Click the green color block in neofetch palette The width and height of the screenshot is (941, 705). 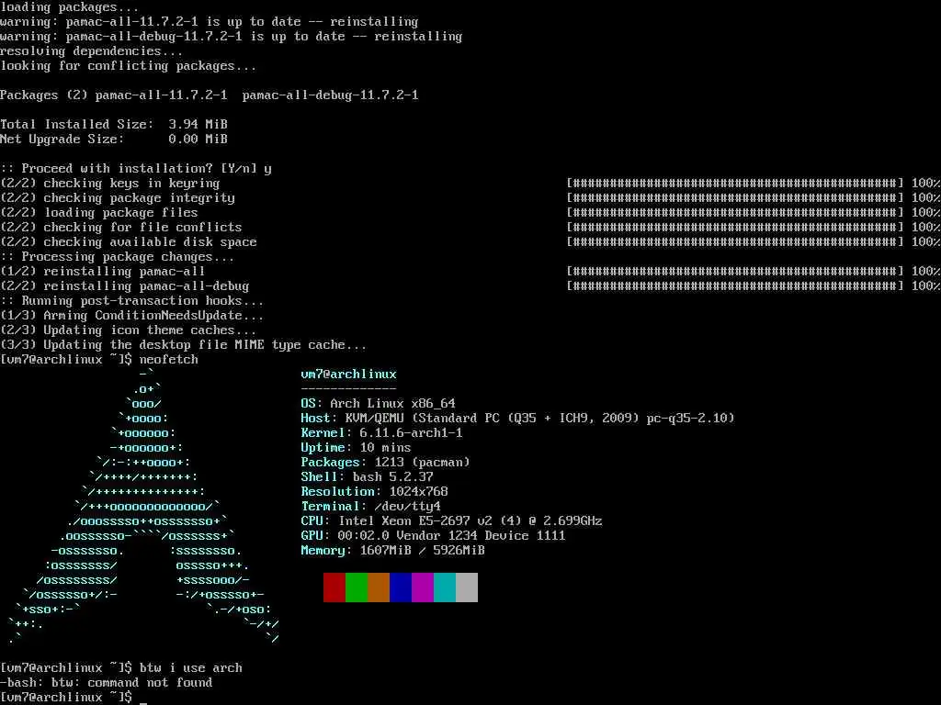(357, 587)
